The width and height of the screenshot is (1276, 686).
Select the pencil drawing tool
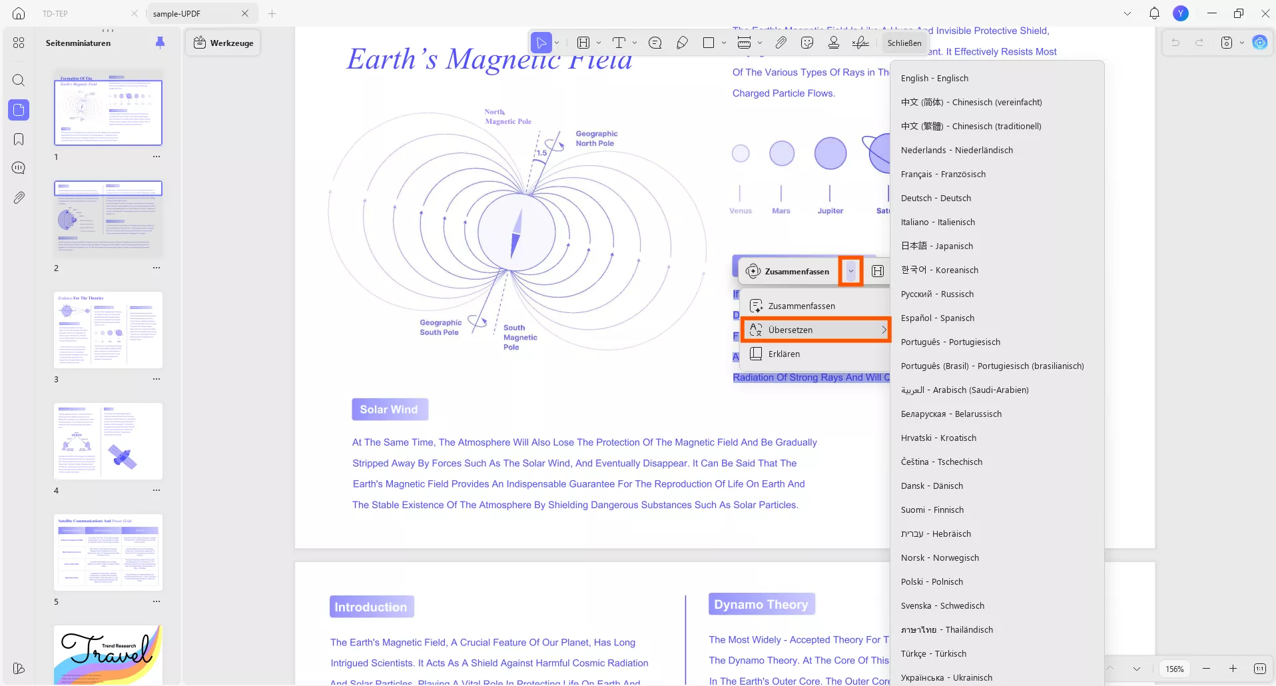682,43
